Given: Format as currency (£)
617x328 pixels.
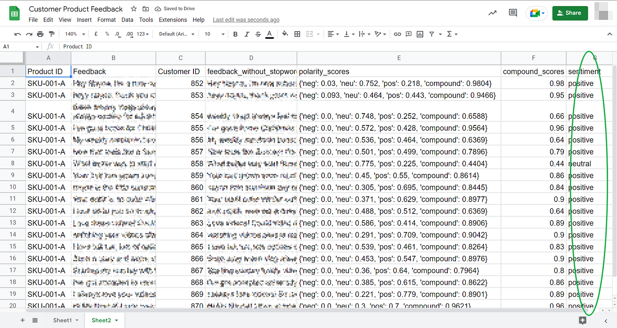Looking at the screenshot, I should [x=96, y=34].
